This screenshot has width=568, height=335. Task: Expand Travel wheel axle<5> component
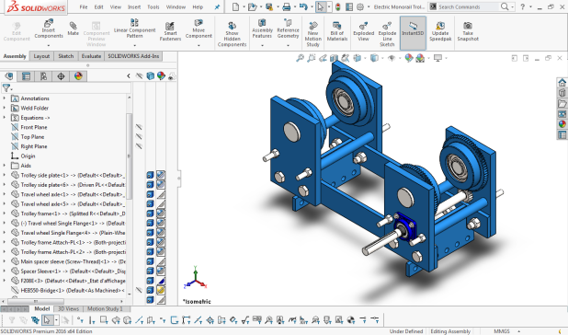point(5,203)
